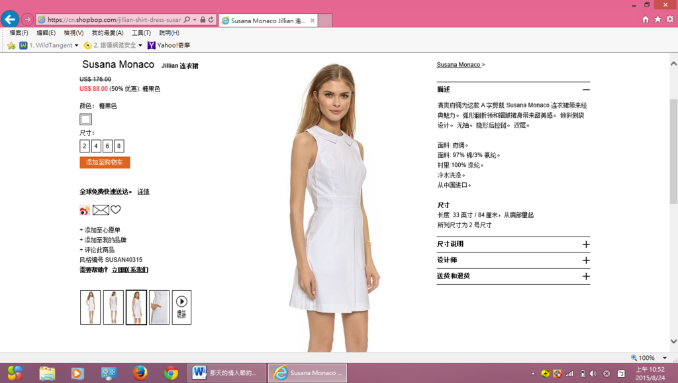Share product via Weibo icon
The height and width of the screenshot is (383, 678).
[x=84, y=210]
